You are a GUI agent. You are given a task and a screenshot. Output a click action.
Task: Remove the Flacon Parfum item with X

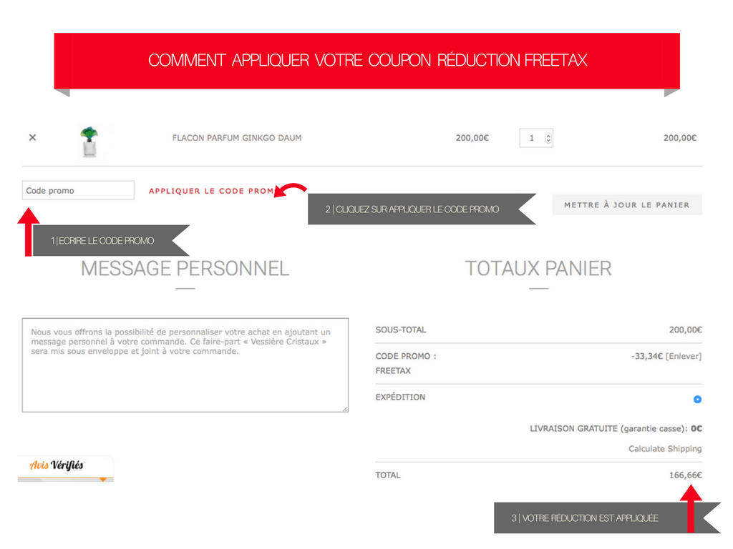point(32,138)
